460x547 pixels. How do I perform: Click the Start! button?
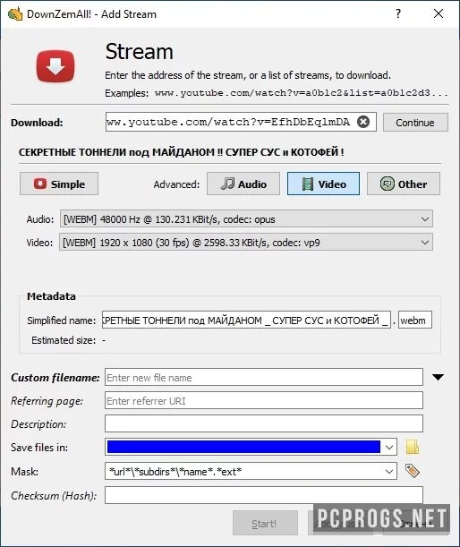[x=265, y=523]
